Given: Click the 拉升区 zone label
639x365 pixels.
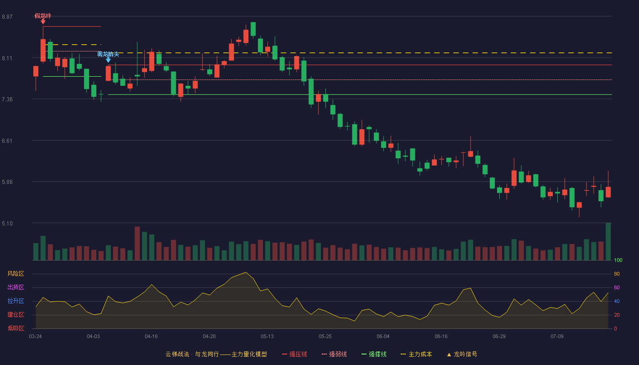Looking at the screenshot, I should coord(16,301).
